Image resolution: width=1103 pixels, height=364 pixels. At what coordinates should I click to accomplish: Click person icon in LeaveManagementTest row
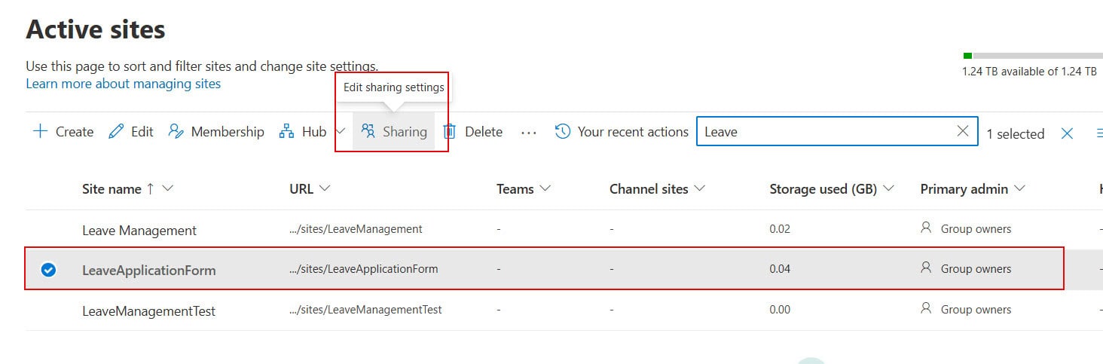[927, 308]
